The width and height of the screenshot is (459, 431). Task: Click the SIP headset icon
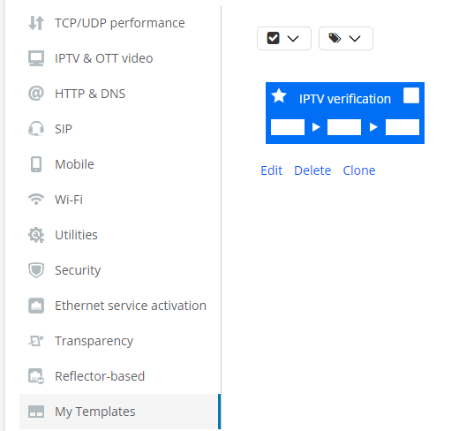[x=36, y=129]
